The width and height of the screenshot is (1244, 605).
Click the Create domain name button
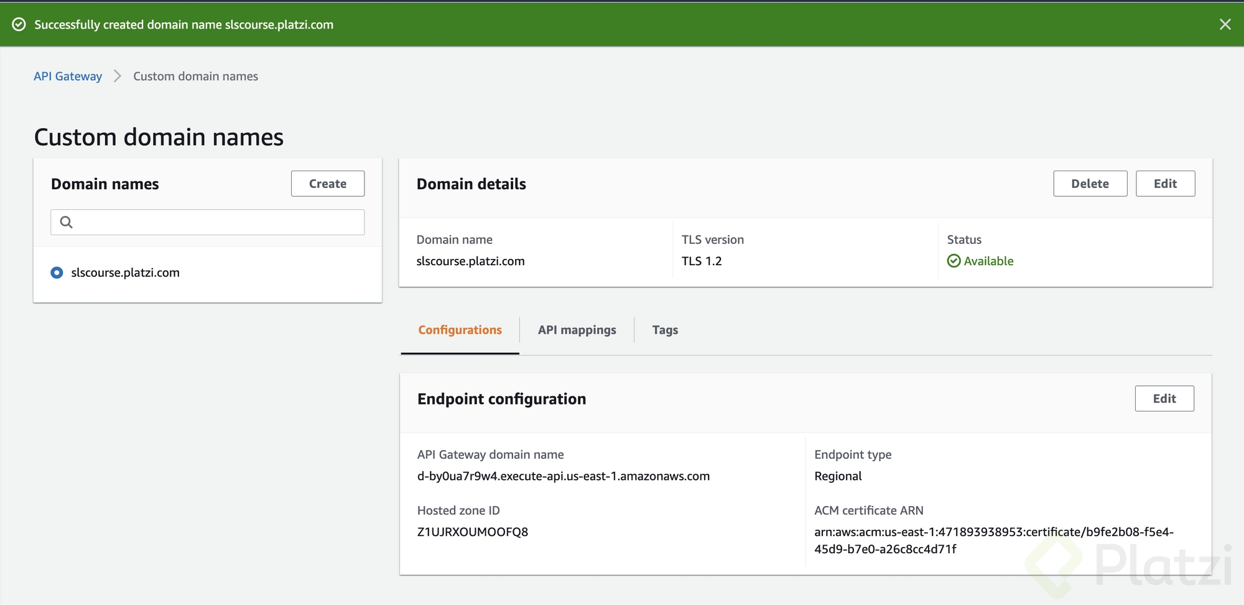(x=328, y=184)
